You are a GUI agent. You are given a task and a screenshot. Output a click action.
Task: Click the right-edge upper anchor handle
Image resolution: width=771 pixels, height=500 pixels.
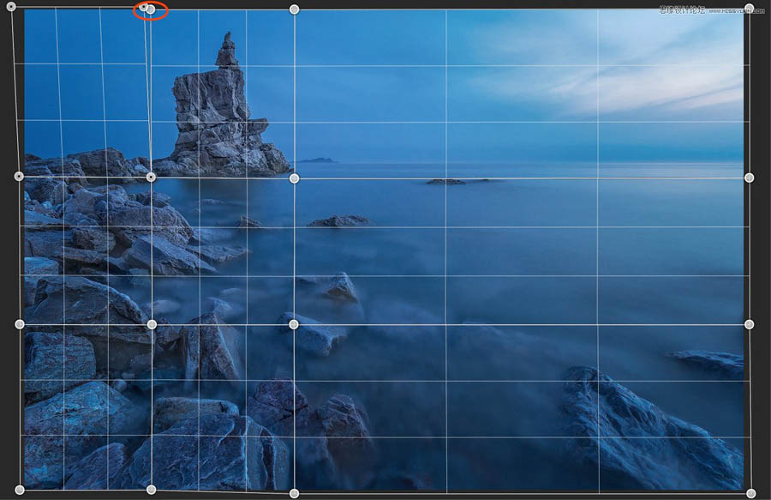click(x=749, y=178)
